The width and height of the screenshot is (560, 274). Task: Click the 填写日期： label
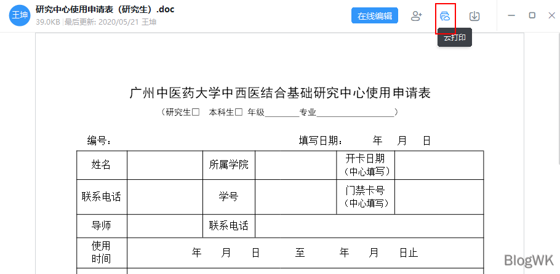click(321, 141)
